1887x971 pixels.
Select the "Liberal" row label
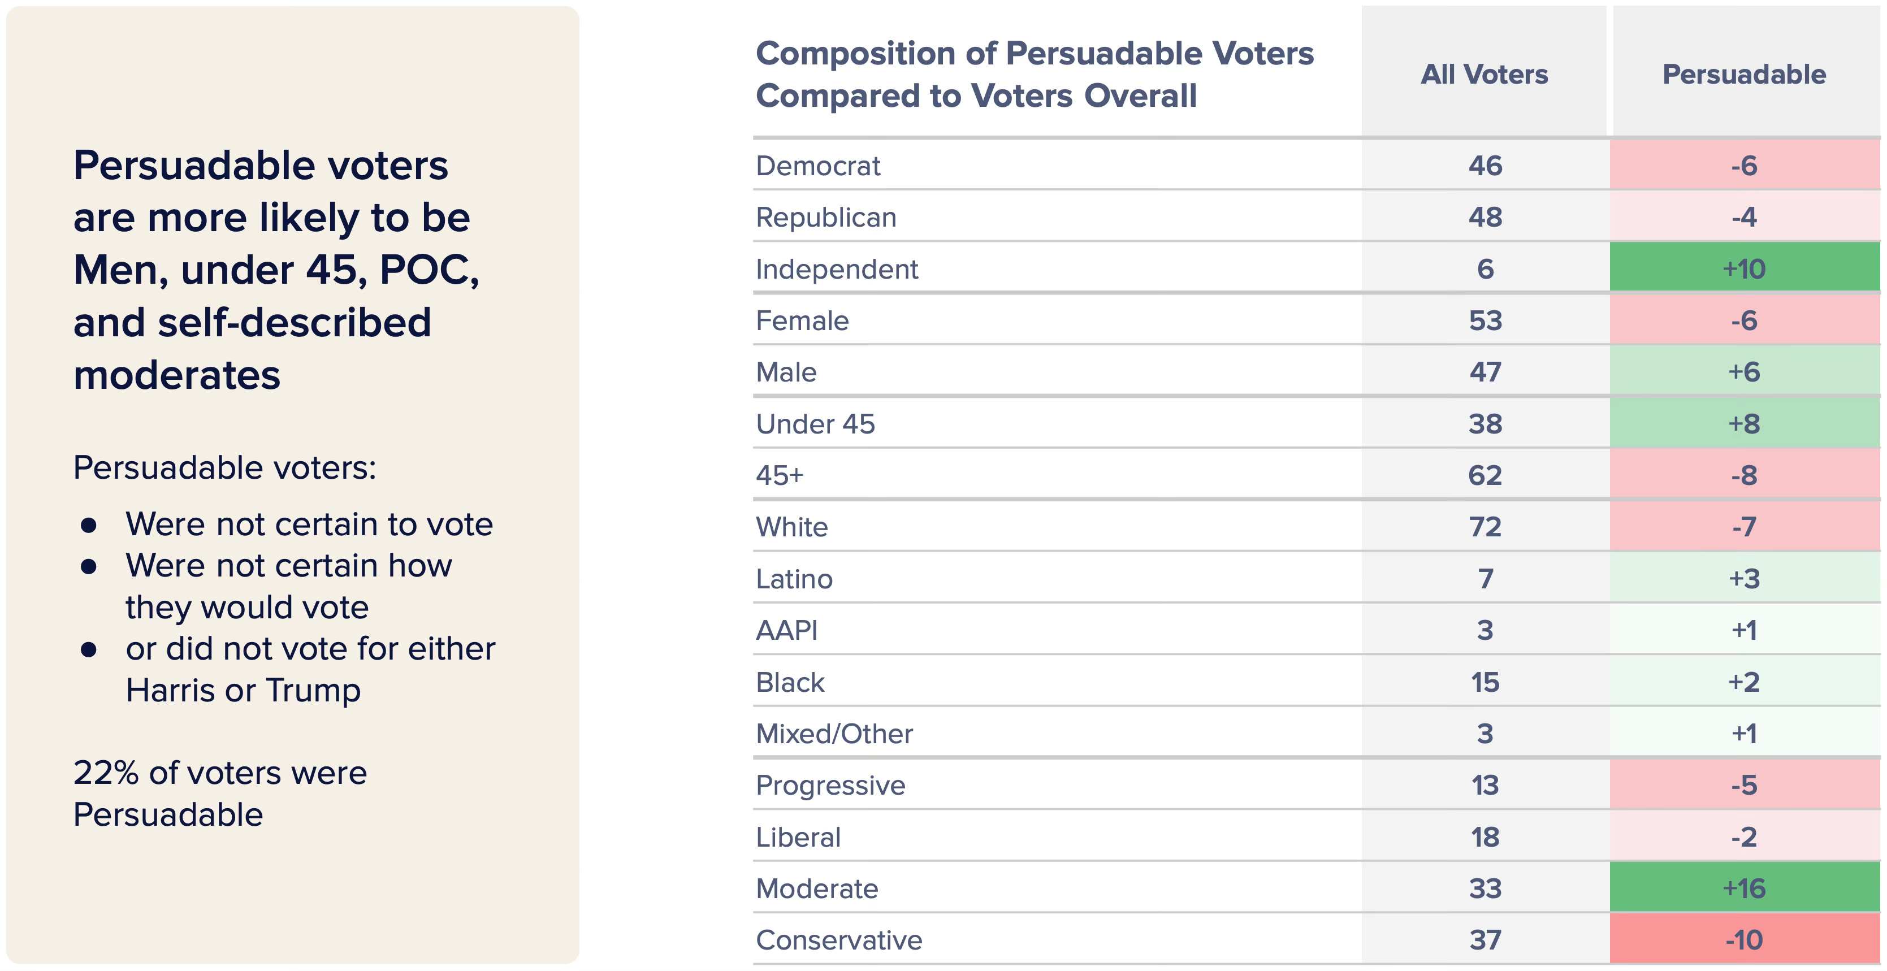798,837
